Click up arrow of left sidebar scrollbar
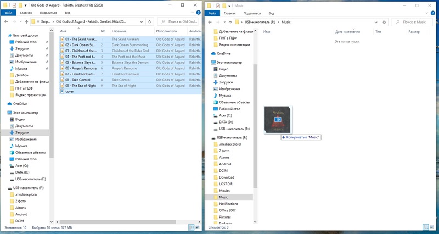 point(52,30)
